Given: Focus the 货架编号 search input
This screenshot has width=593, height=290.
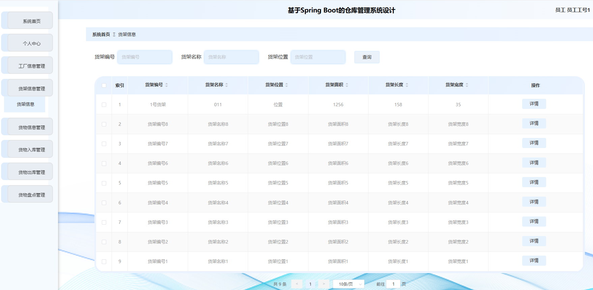Looking at the screenshot, I should click(x=145, y=57).
